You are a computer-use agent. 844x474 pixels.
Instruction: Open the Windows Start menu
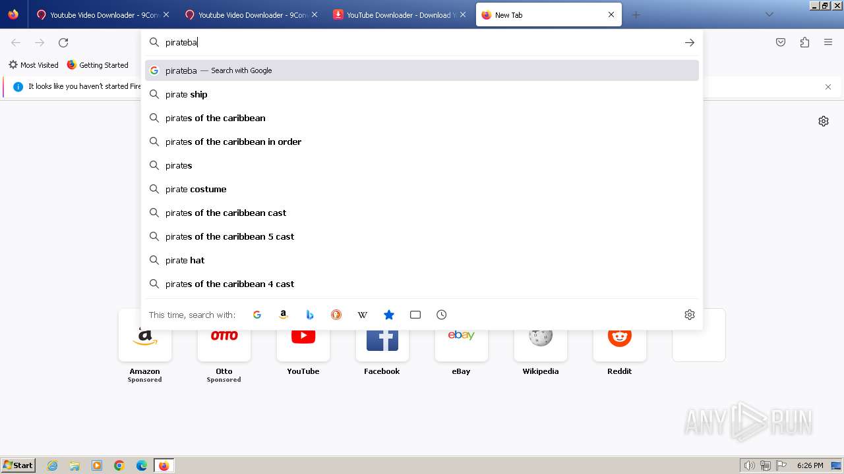tap(18, 465)
